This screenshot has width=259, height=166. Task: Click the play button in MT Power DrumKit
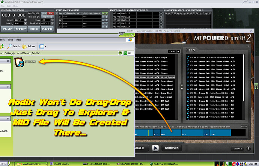click(x=155, y=148)
